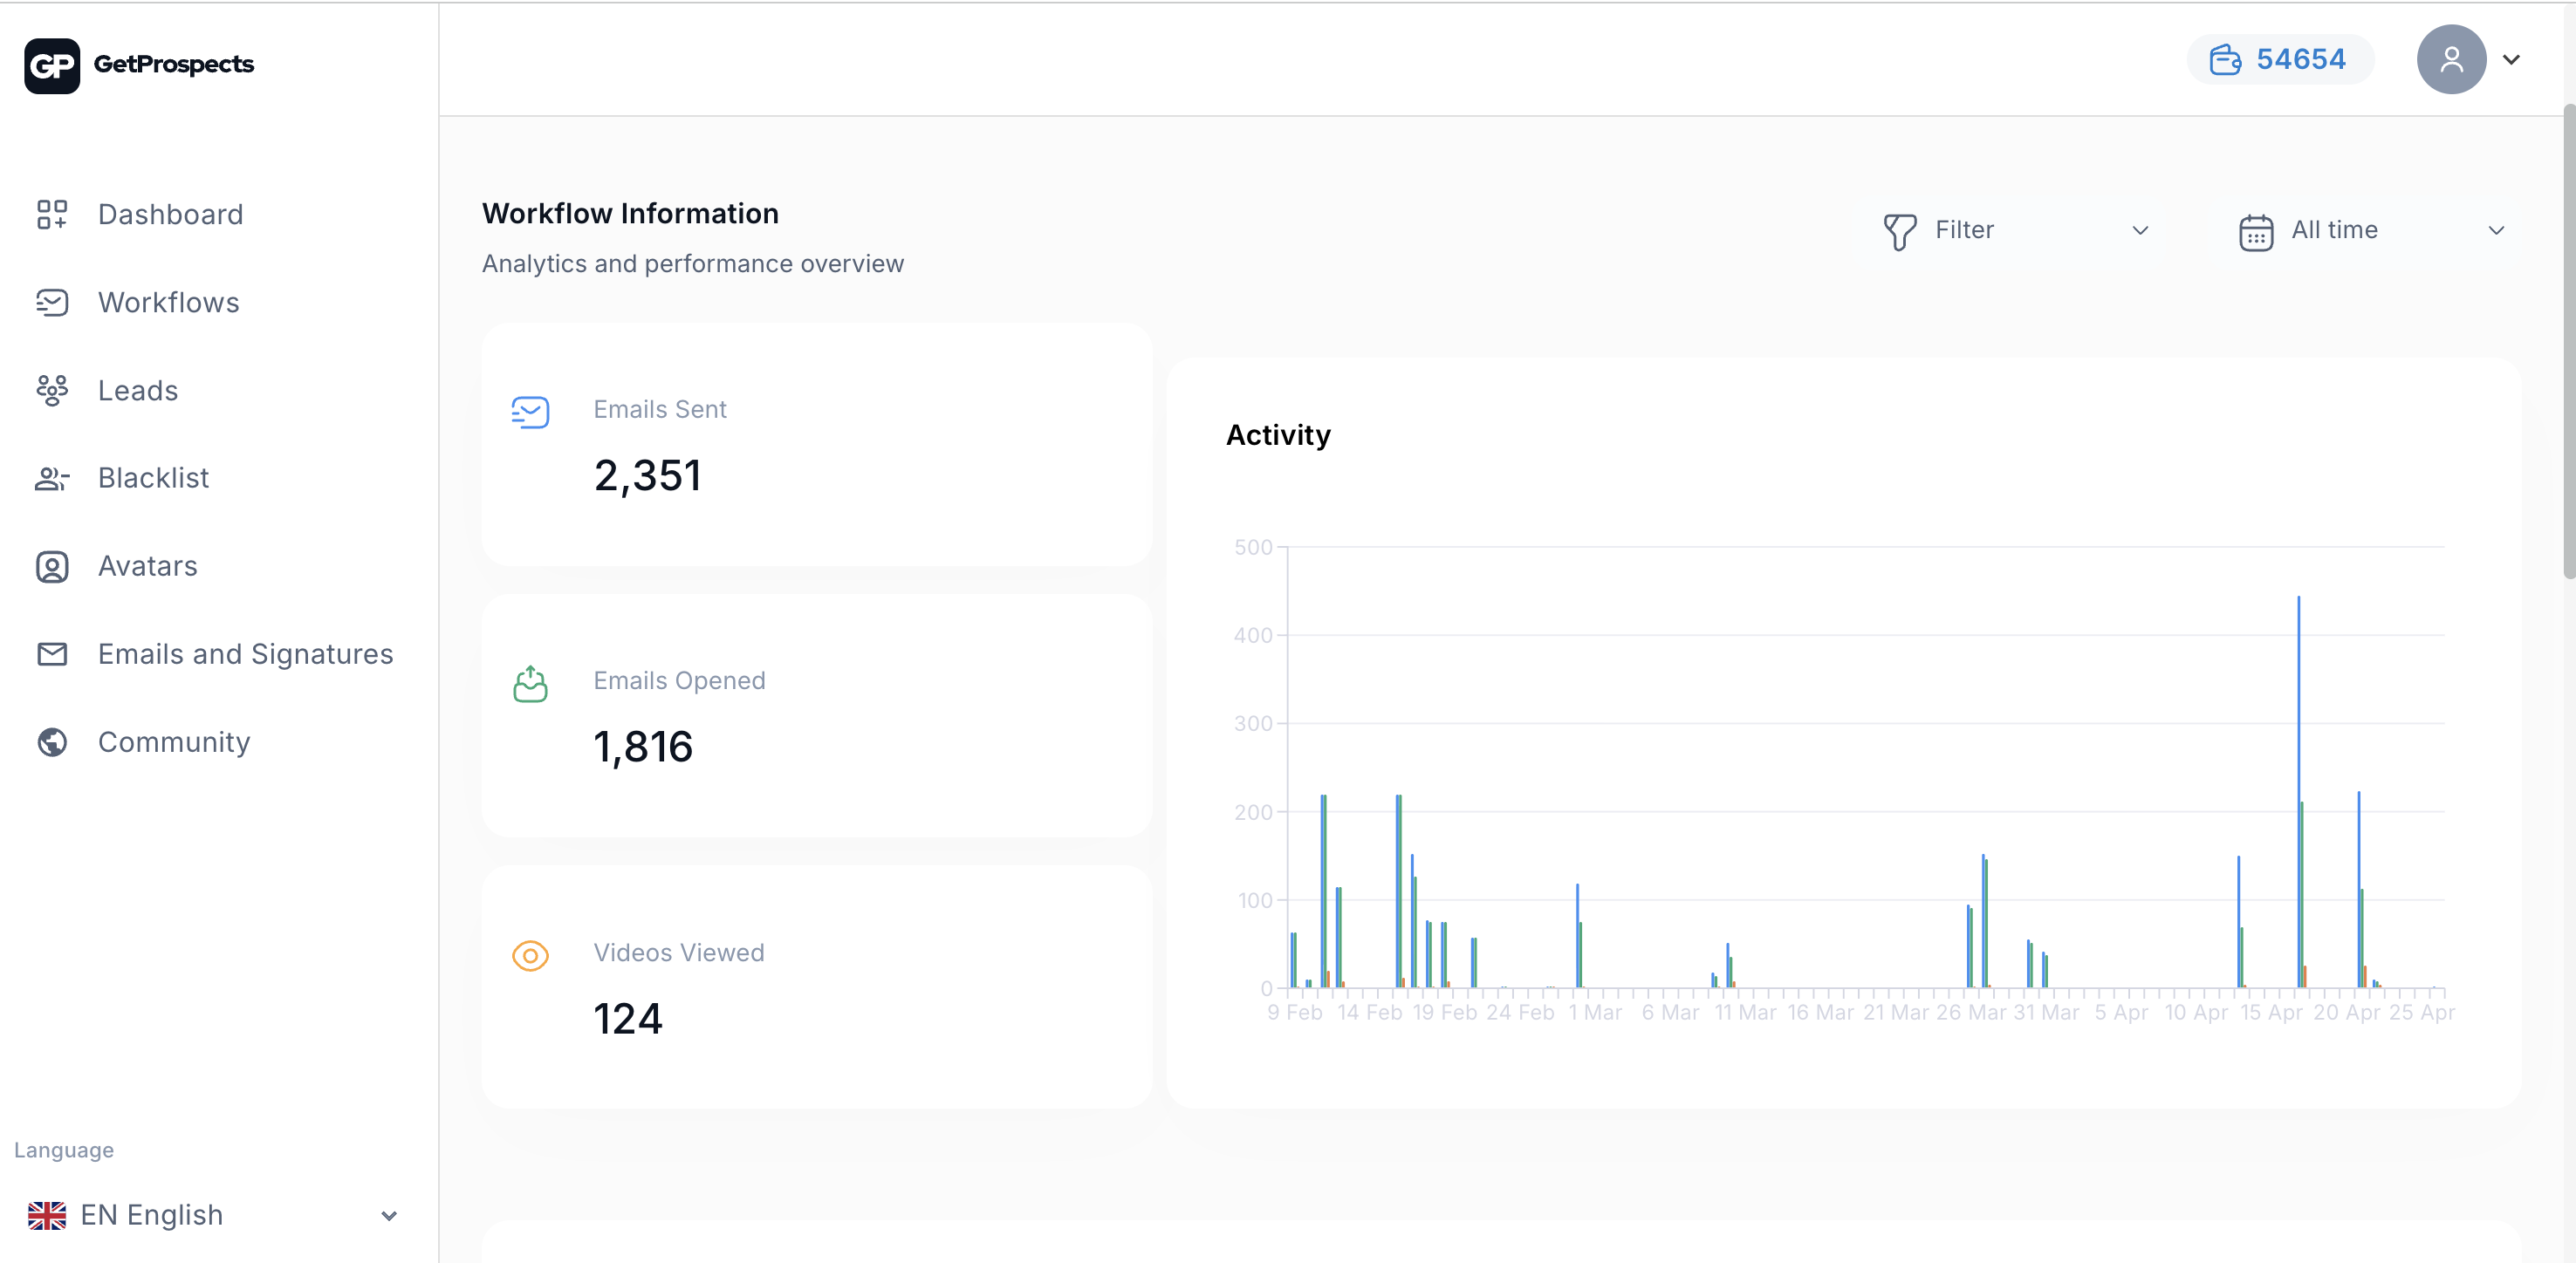Open the Dashboard section via its grid icon
This screenshot has height=1263, width=2576.
(x=52, y=214)
